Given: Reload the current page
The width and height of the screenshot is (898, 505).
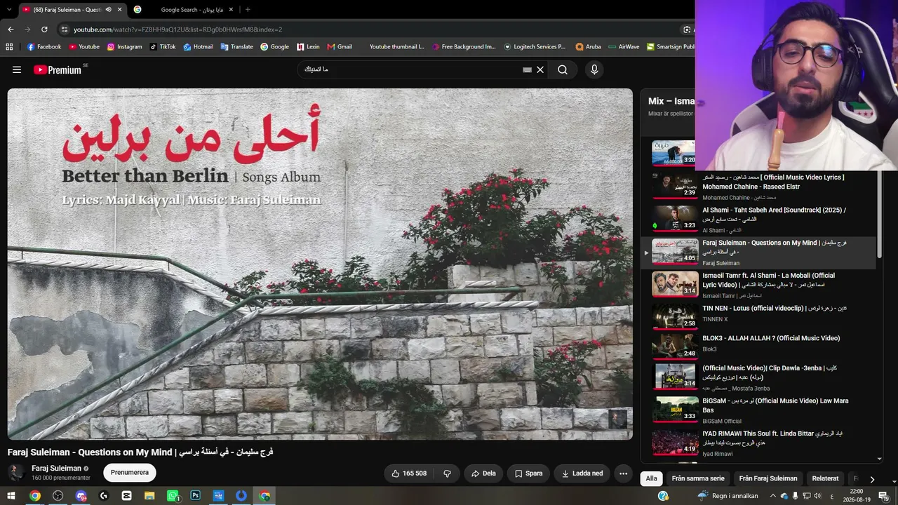Looking at the screenshot, I should click(x=44, y=29).
